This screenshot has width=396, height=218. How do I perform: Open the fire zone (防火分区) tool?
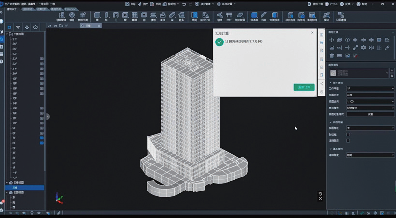[205, 16]
